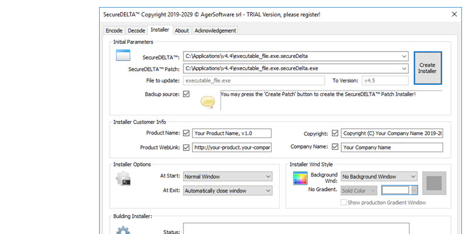Click the To Version field
The height and width of the screenshot is (234, 469).
pyautogui.click(x=385, y=81)
